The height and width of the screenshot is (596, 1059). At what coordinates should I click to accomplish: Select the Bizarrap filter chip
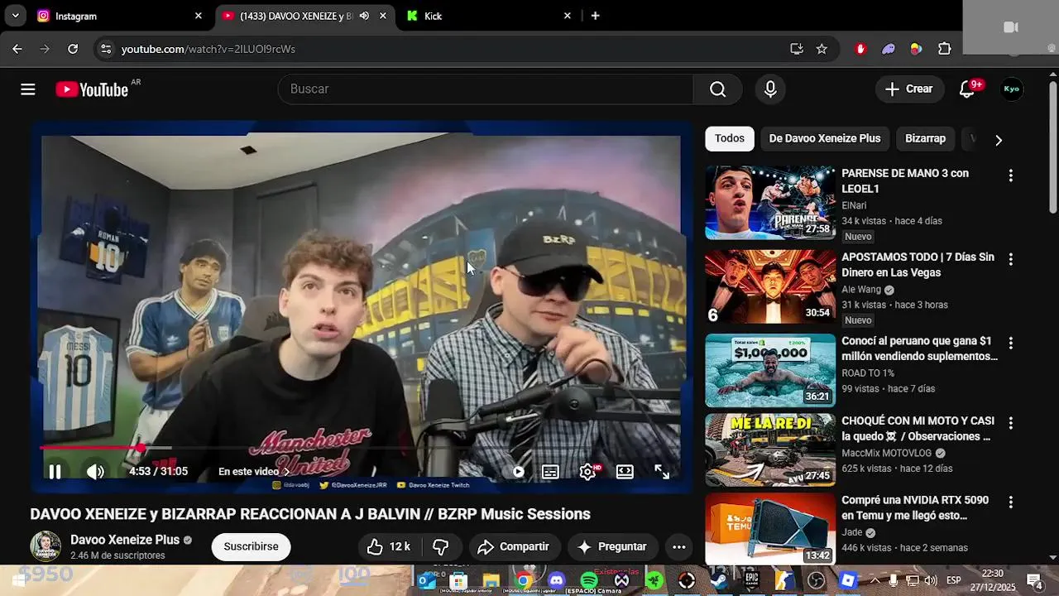coord(925,139)
